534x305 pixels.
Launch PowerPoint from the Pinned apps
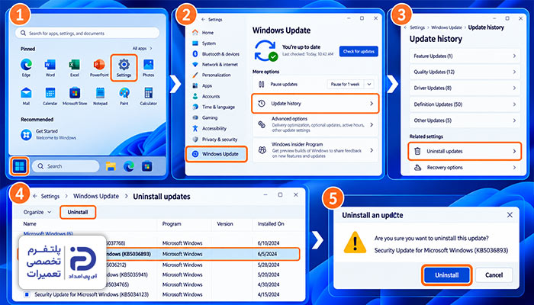coord(99,67)
